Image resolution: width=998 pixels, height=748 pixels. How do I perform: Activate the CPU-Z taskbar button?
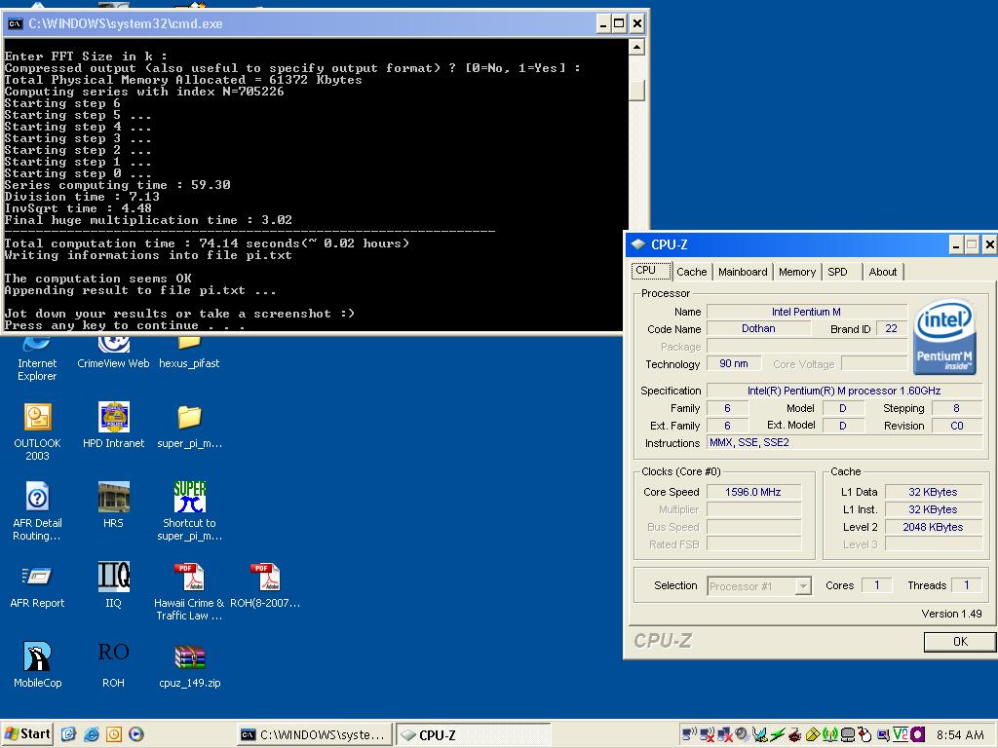[x=473, y=734]
